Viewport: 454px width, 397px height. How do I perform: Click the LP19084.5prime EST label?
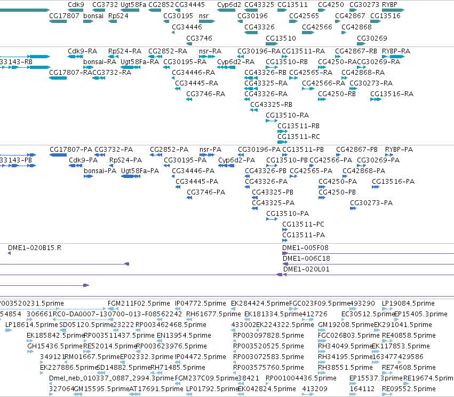tap(408, 303)
